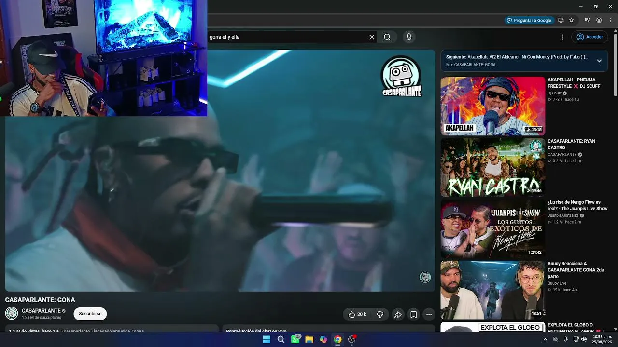Open WhatsApp from the taskbar

(x=295, y=339)
